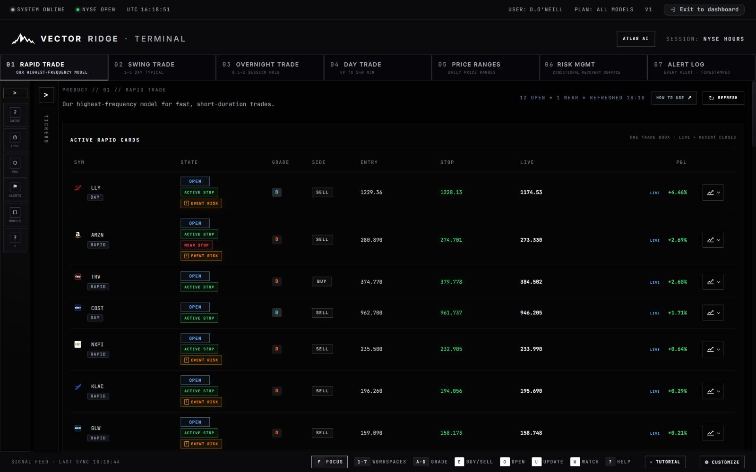Toggle Focus mode with F button
The height and width of the screenshot is (472, 756).
[330, 462]
